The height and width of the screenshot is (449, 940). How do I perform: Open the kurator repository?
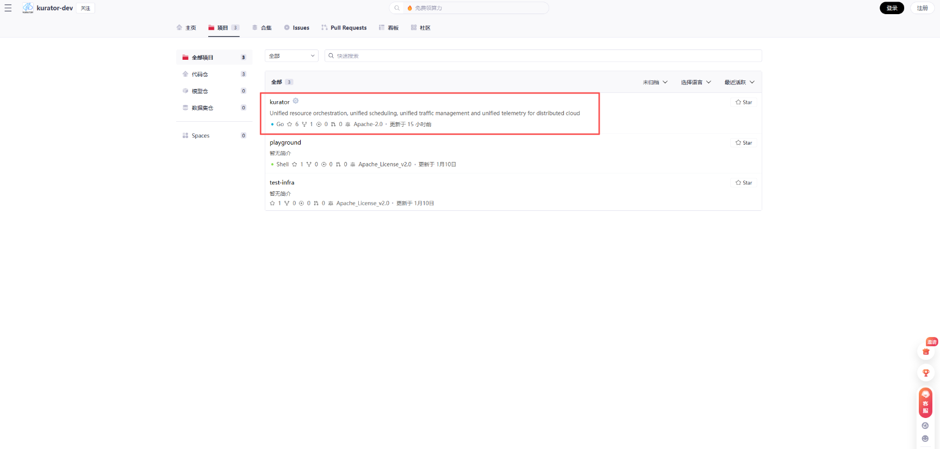coord(279,102)
